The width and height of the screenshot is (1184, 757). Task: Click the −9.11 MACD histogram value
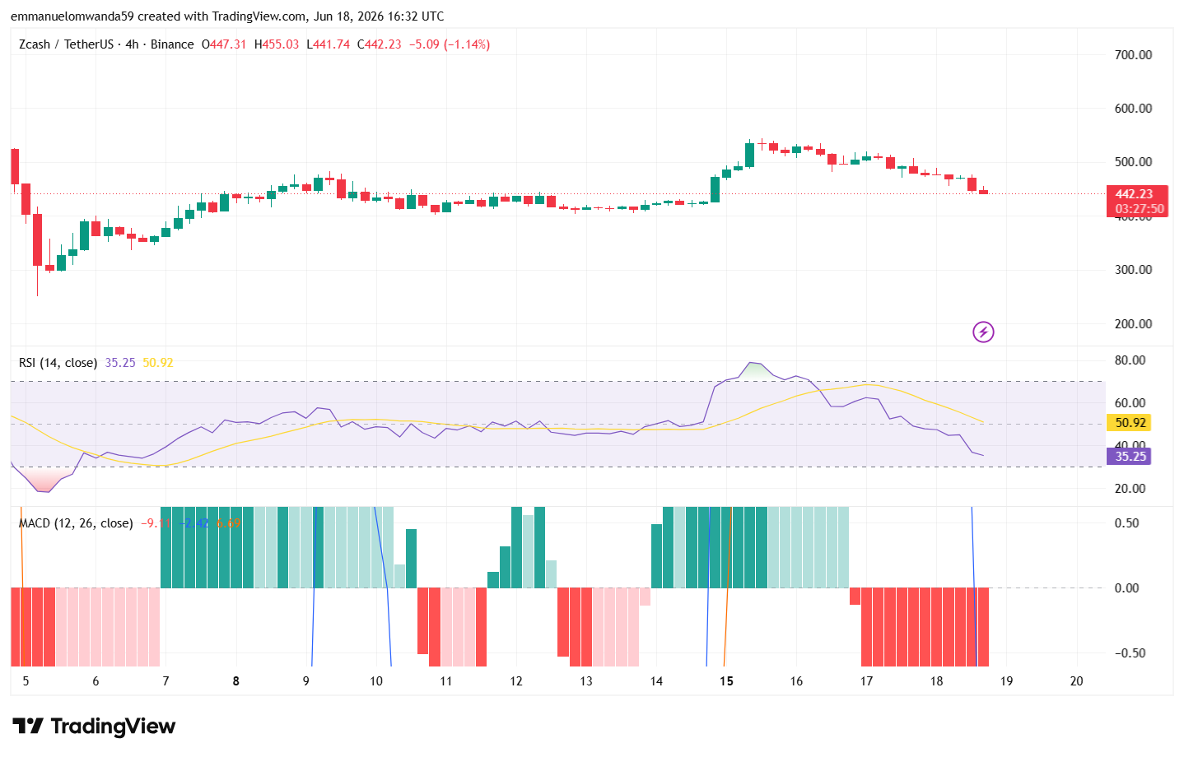(x=156, y=523)
